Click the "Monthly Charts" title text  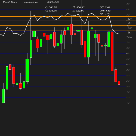[10, 2]
